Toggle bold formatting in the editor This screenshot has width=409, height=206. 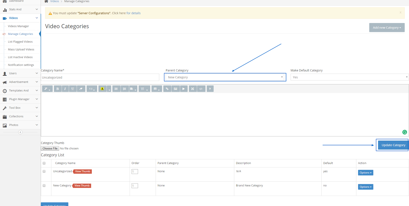[x=58, y=89]
